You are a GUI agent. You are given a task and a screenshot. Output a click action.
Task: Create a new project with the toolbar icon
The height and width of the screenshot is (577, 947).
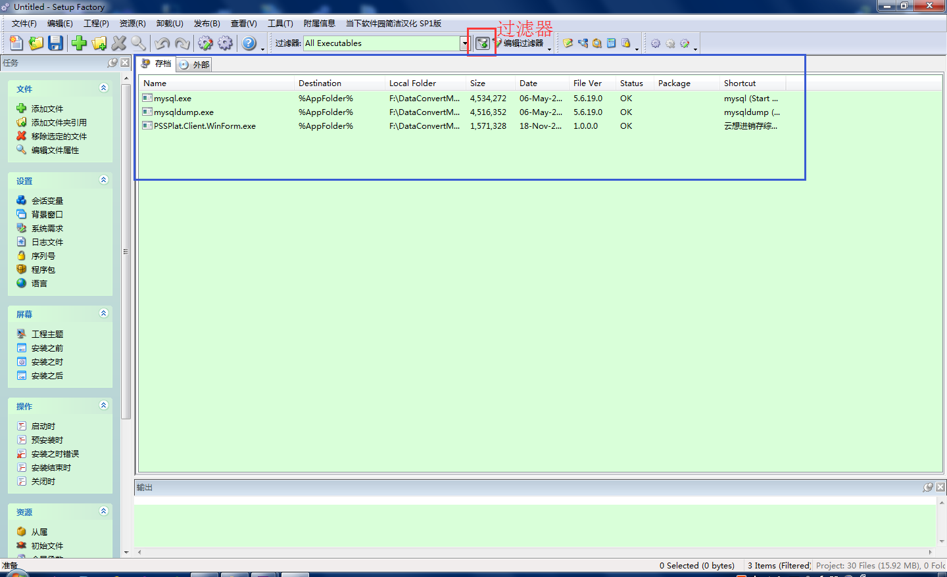pos(16,43)
